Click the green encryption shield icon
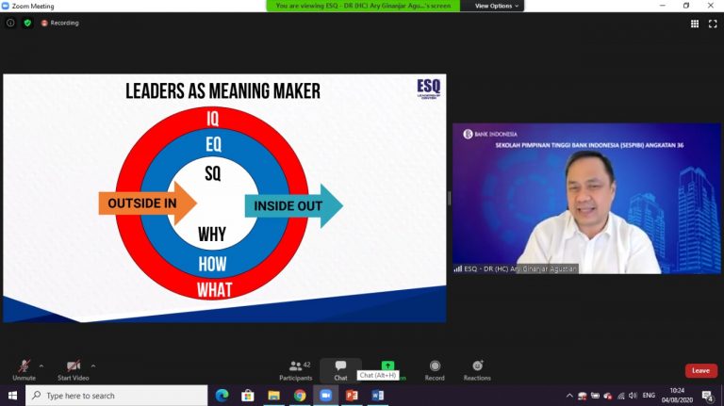Screen dimensions: 724x406 [x=26, y=23]
